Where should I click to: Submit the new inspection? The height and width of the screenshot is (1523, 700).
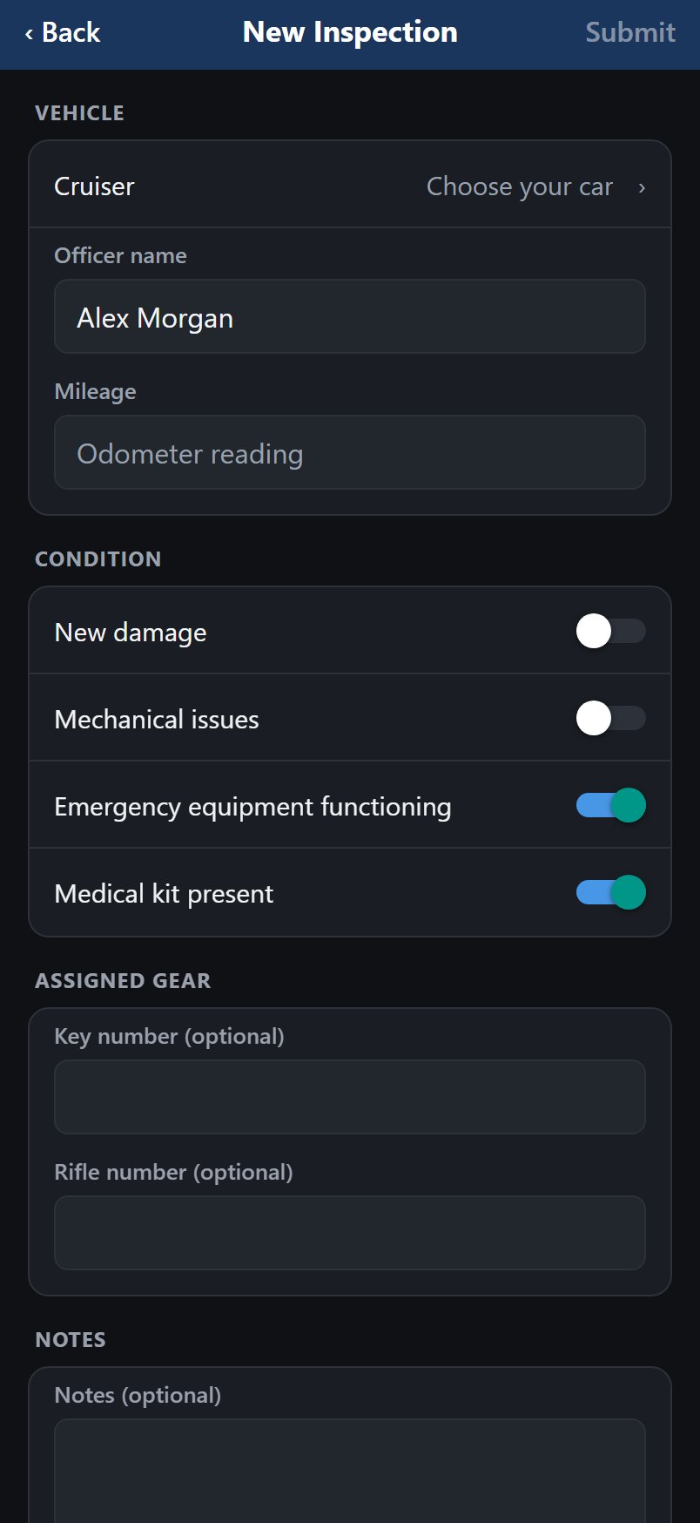[x=630, y=32]
